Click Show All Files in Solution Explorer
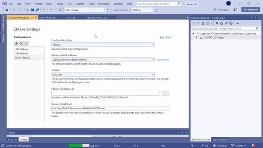The height and width of the screenshot is (148, 263). point(231,23)
